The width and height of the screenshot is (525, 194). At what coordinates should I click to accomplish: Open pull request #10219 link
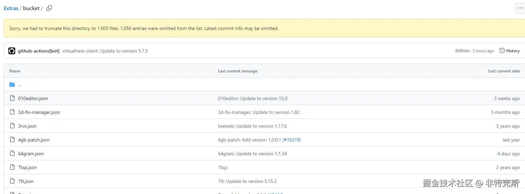point(292,140)
